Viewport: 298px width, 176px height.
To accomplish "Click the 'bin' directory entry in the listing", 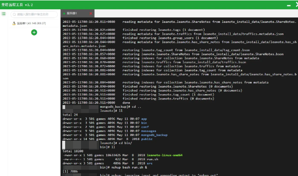I will pyautogui.click(x=144, y=123).
